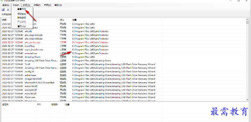Click the timestamp cell of Player.exe row
Screen dimensions: 251x122
pos(12,97)
